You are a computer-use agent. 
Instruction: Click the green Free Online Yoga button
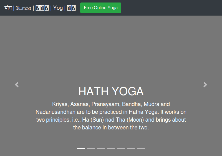pyautogui.click(x=100, y=8)
